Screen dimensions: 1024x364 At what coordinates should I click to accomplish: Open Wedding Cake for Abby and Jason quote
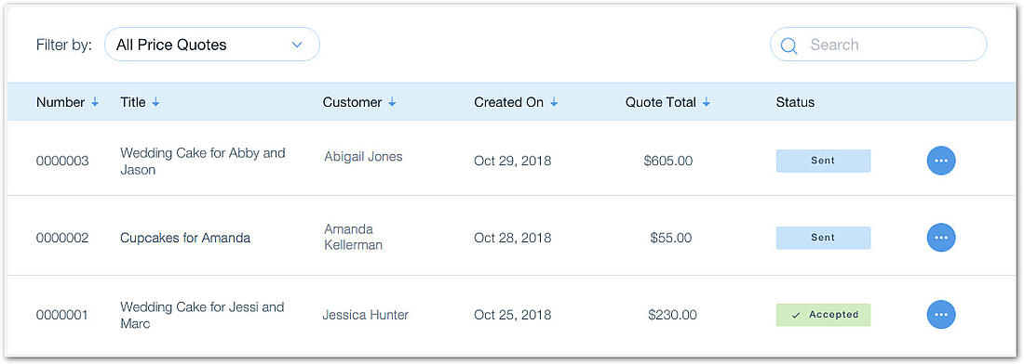tap(202, 161)
